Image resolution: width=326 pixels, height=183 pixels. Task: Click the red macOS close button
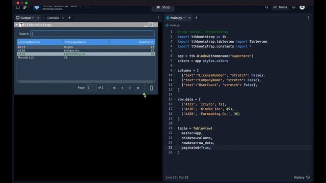pos(18,3)
